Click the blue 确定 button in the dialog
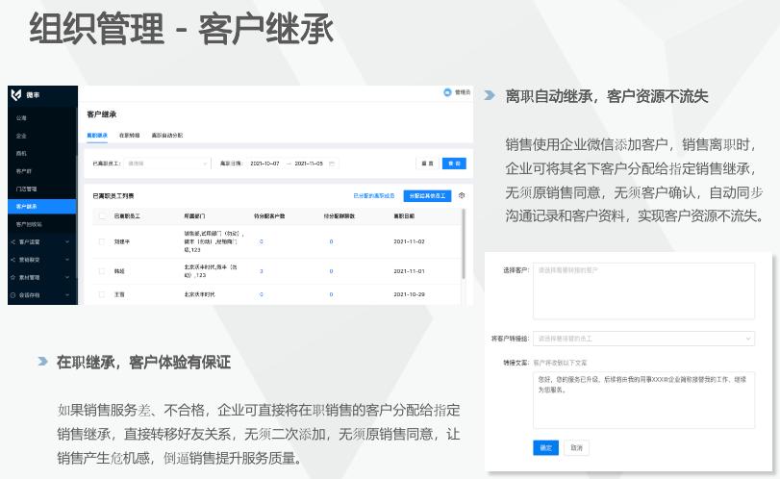The width and height of the screenshot is (780, 479). 545,447
